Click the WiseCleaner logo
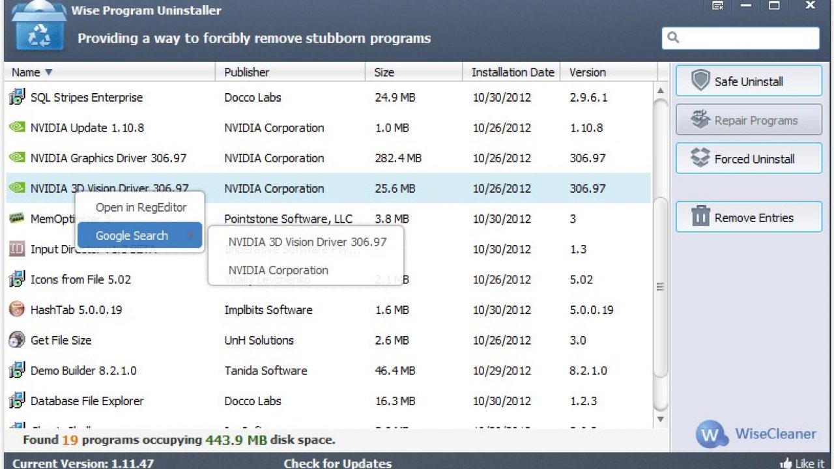Screen dimensions: 834x469 pyautogui.click(x=756, y=434)
